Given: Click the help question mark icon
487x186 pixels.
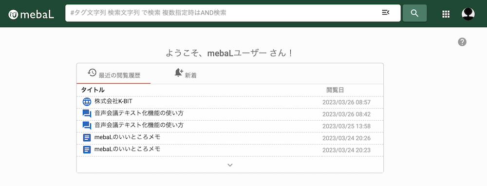Looking at the screenshot, I should coord(462,42).
